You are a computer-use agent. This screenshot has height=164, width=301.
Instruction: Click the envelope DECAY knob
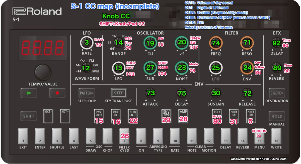pyautogui.click(x=182, y=93)
